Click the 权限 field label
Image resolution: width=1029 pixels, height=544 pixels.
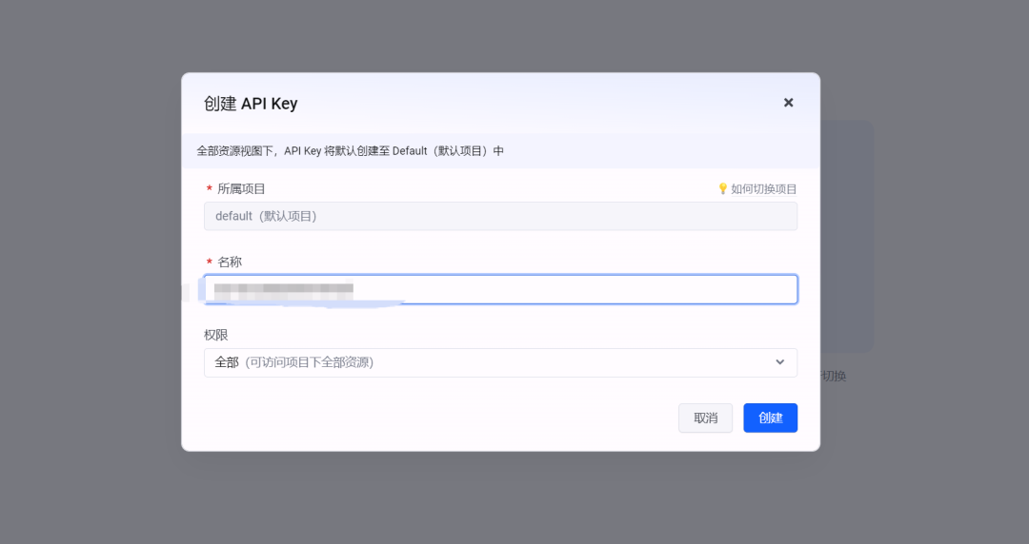tap(216, 335)
